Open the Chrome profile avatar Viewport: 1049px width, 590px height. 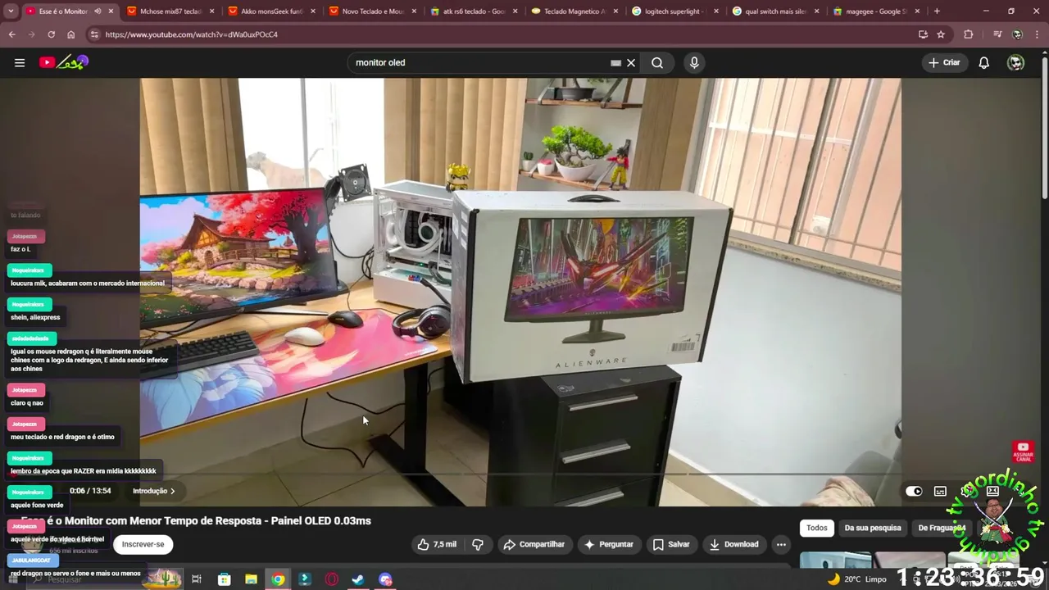point(1017,34)
